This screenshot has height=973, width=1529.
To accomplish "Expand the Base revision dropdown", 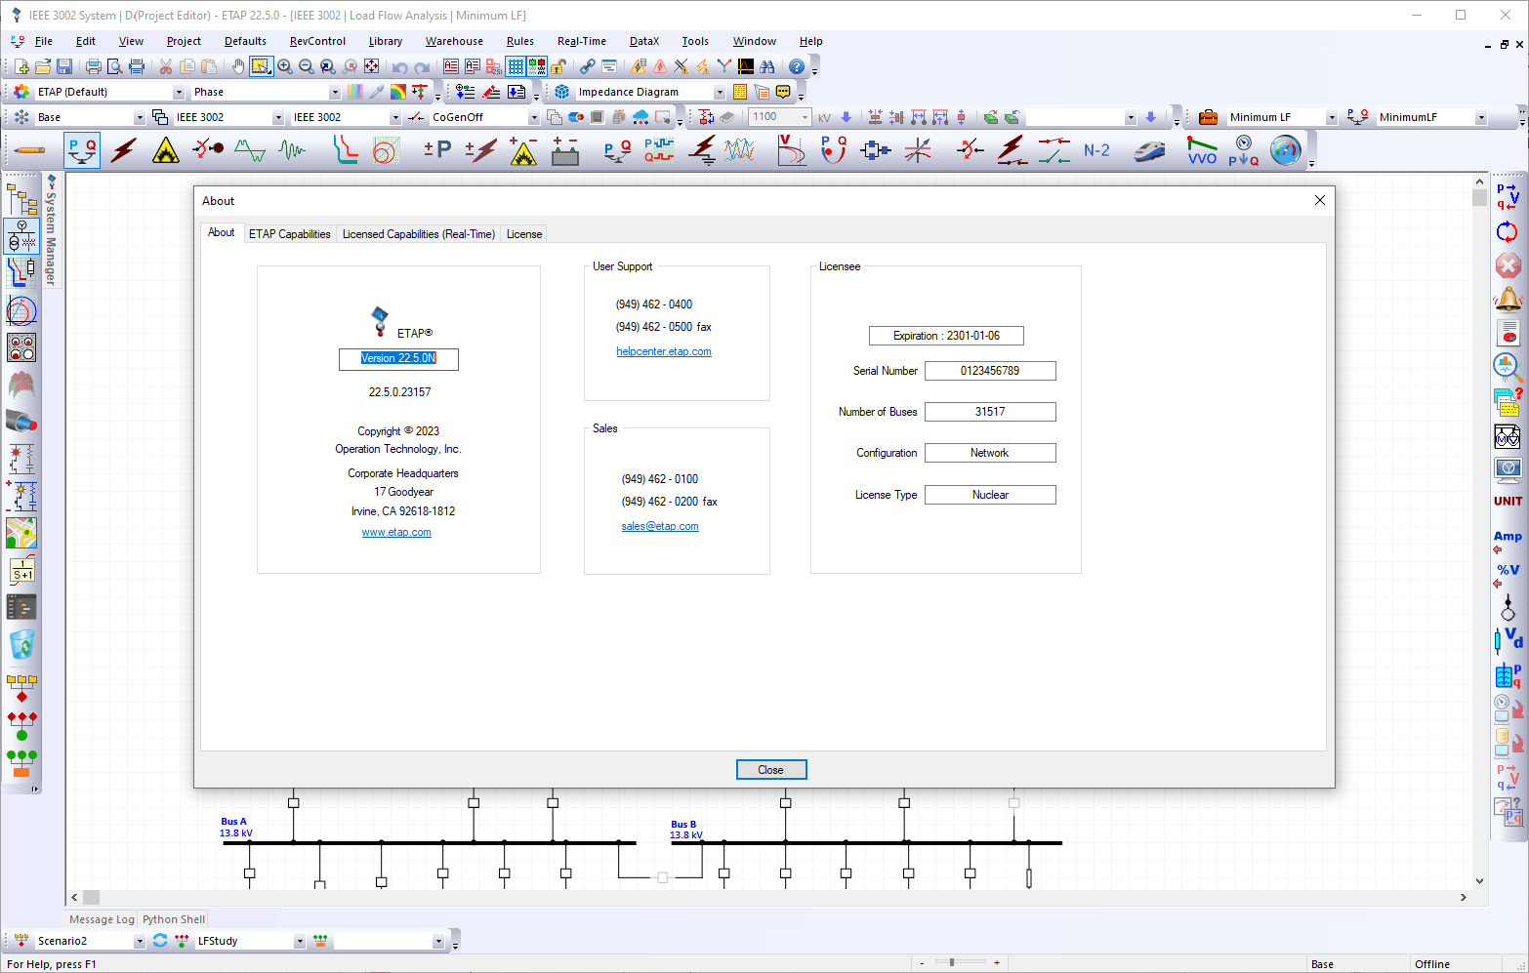I will (x=140, y=117).
